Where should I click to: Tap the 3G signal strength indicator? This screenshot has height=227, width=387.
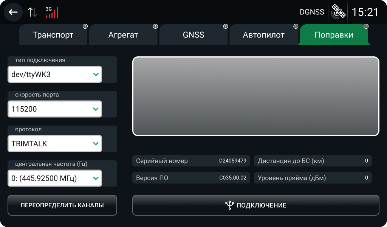pos(52,12)
